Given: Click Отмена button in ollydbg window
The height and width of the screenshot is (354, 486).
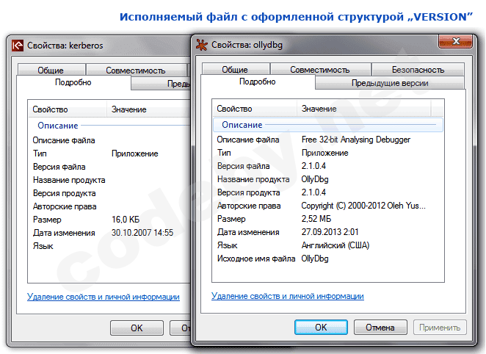Looking at the screenshot, I should (380, 328).
